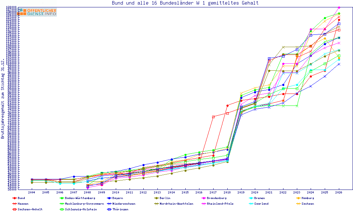This screenshot has height=211, width=353.
Task: Click the chart title text
Action: [185, 3]
